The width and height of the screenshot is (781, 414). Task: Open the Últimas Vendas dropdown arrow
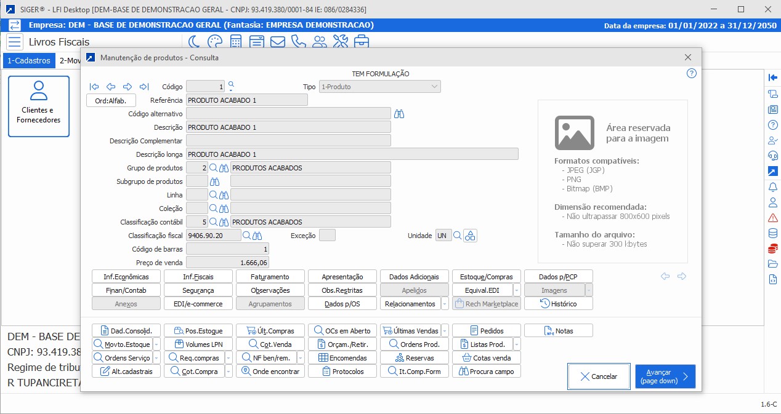(445, 331)
